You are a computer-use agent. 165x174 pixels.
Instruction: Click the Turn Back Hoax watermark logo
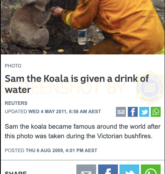pos(150,88)
